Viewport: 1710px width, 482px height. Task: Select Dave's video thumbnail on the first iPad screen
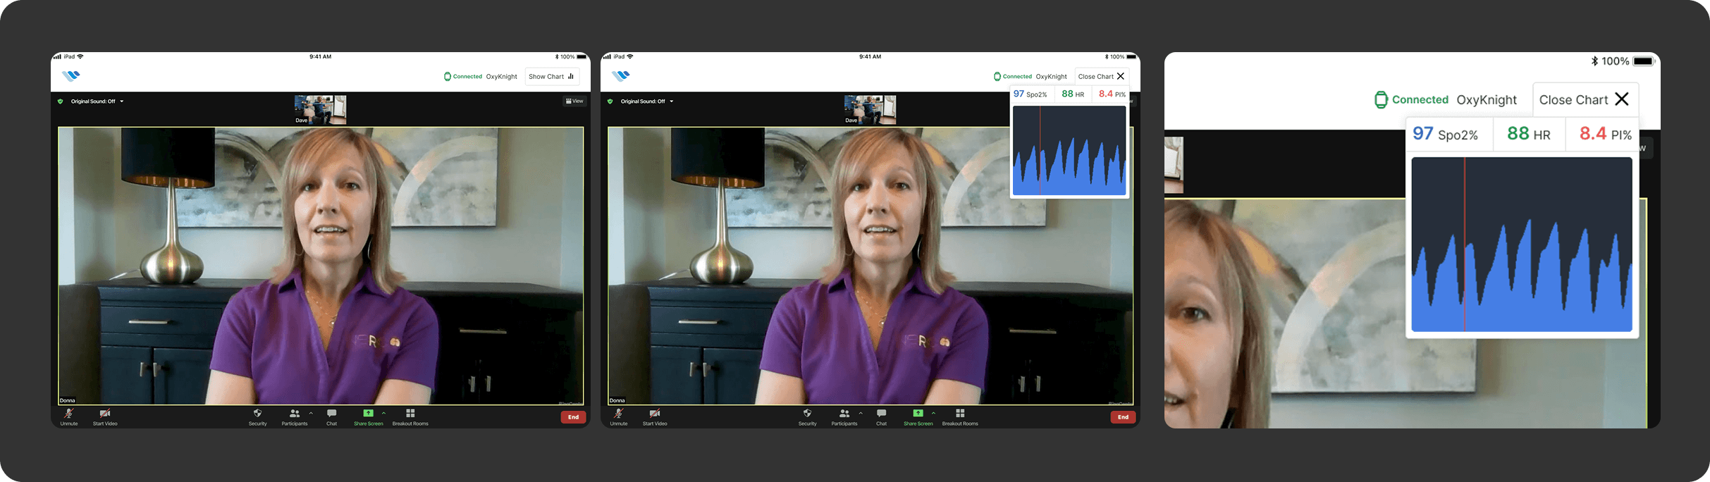(320, 109)
